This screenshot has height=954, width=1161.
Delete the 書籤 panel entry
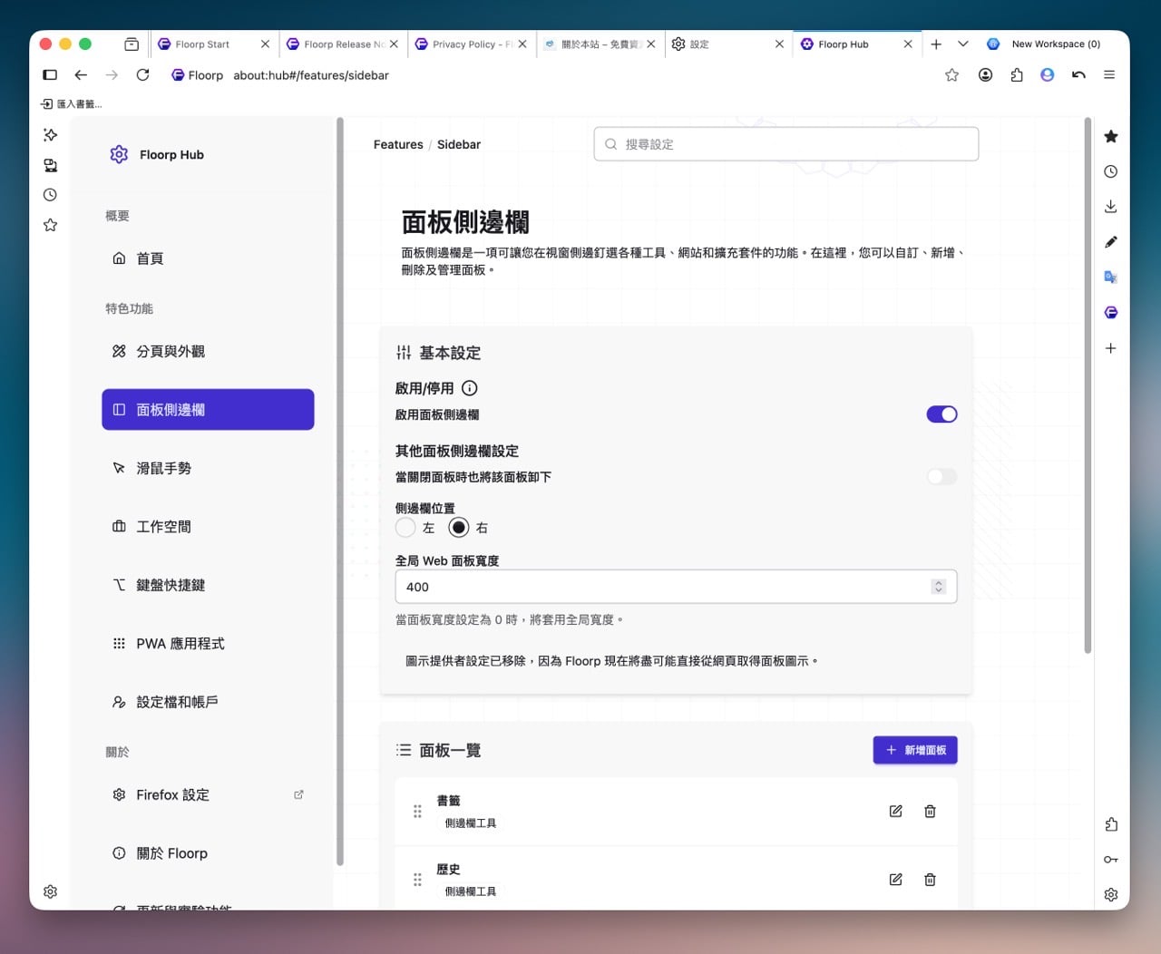tap(930, 812)
